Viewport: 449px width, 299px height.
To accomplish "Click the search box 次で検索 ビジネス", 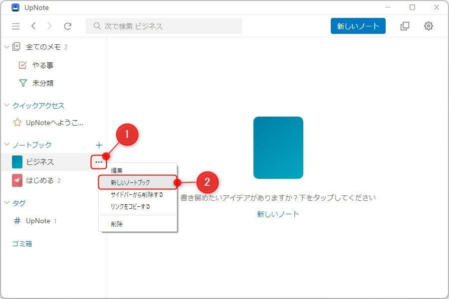I will (164, 26).
